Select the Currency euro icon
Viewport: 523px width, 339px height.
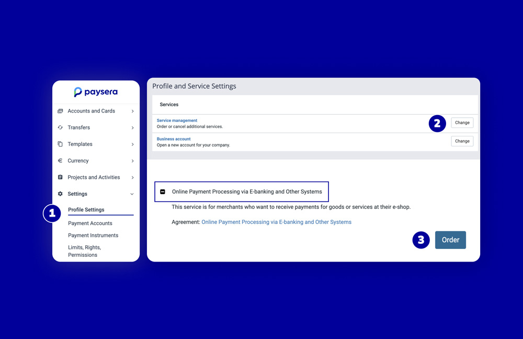61,161
